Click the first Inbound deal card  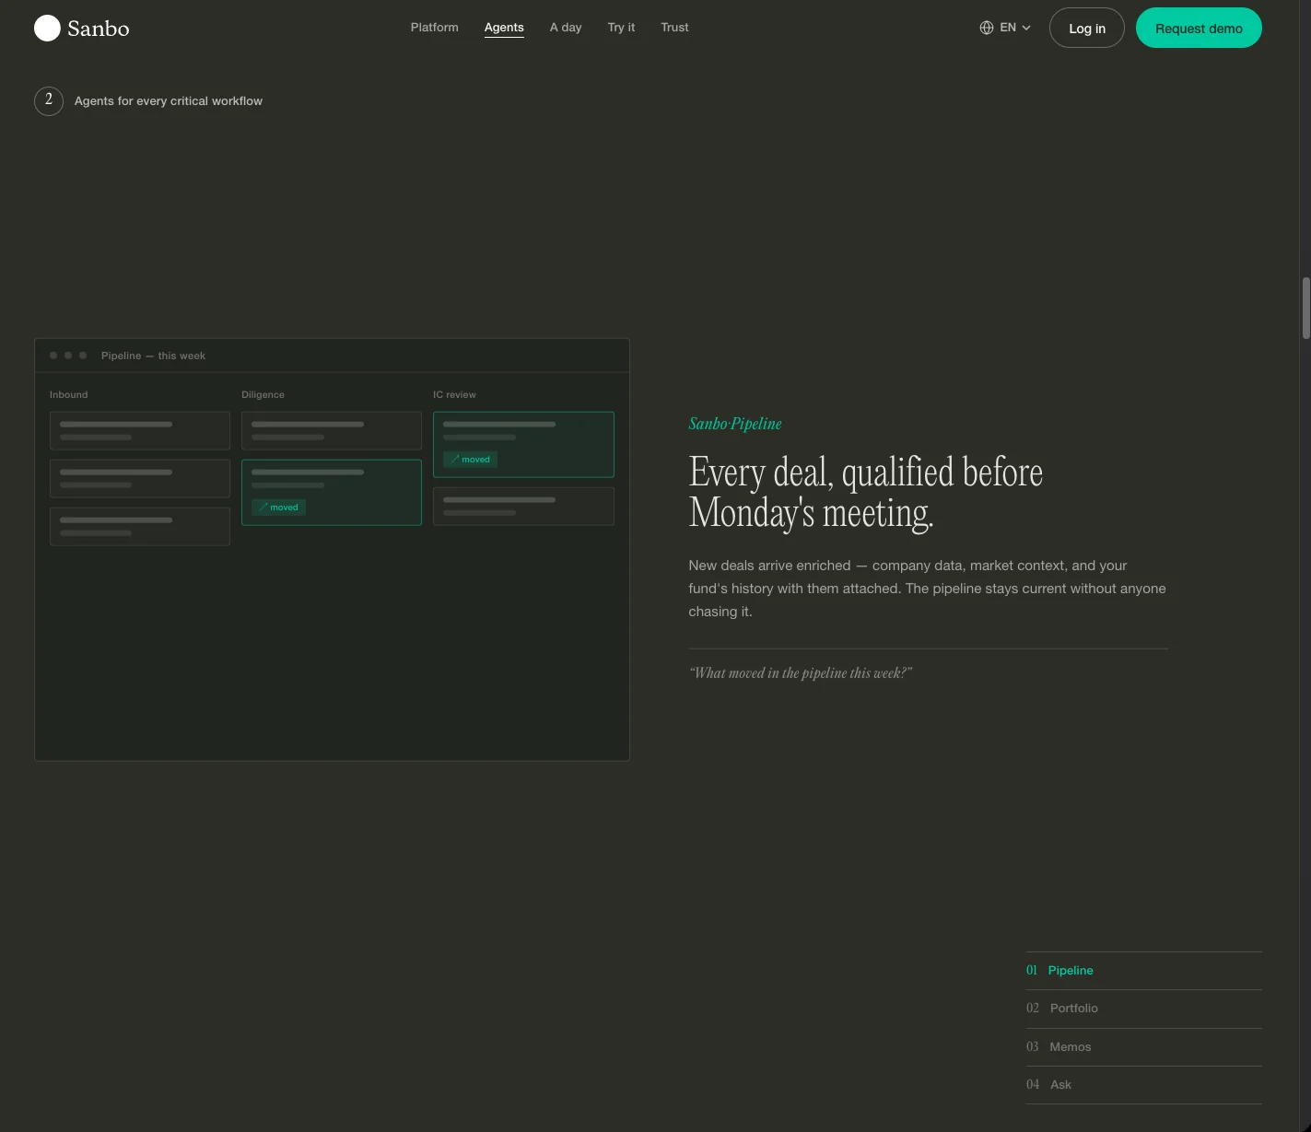tap(140, 430)
